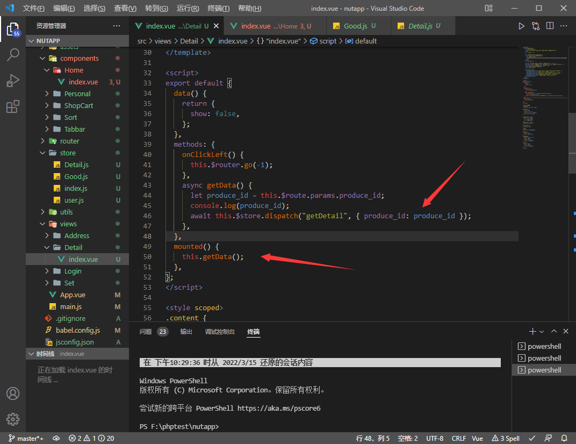The width and height of the screenshot is (576, 444).
Task: Collapse the Timeline section
Action: tap(77, 354)
